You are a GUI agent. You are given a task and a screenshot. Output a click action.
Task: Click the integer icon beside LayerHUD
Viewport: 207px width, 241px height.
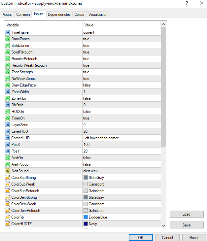pos(8,132)
